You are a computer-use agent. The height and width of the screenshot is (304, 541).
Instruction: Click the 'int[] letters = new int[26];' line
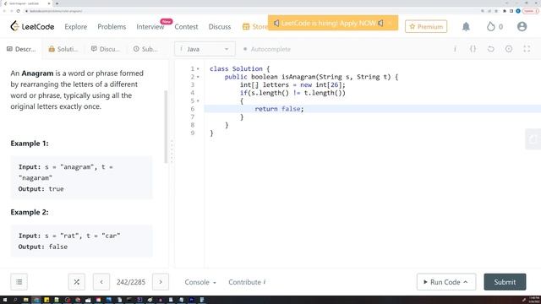click(x=292, y=84)
